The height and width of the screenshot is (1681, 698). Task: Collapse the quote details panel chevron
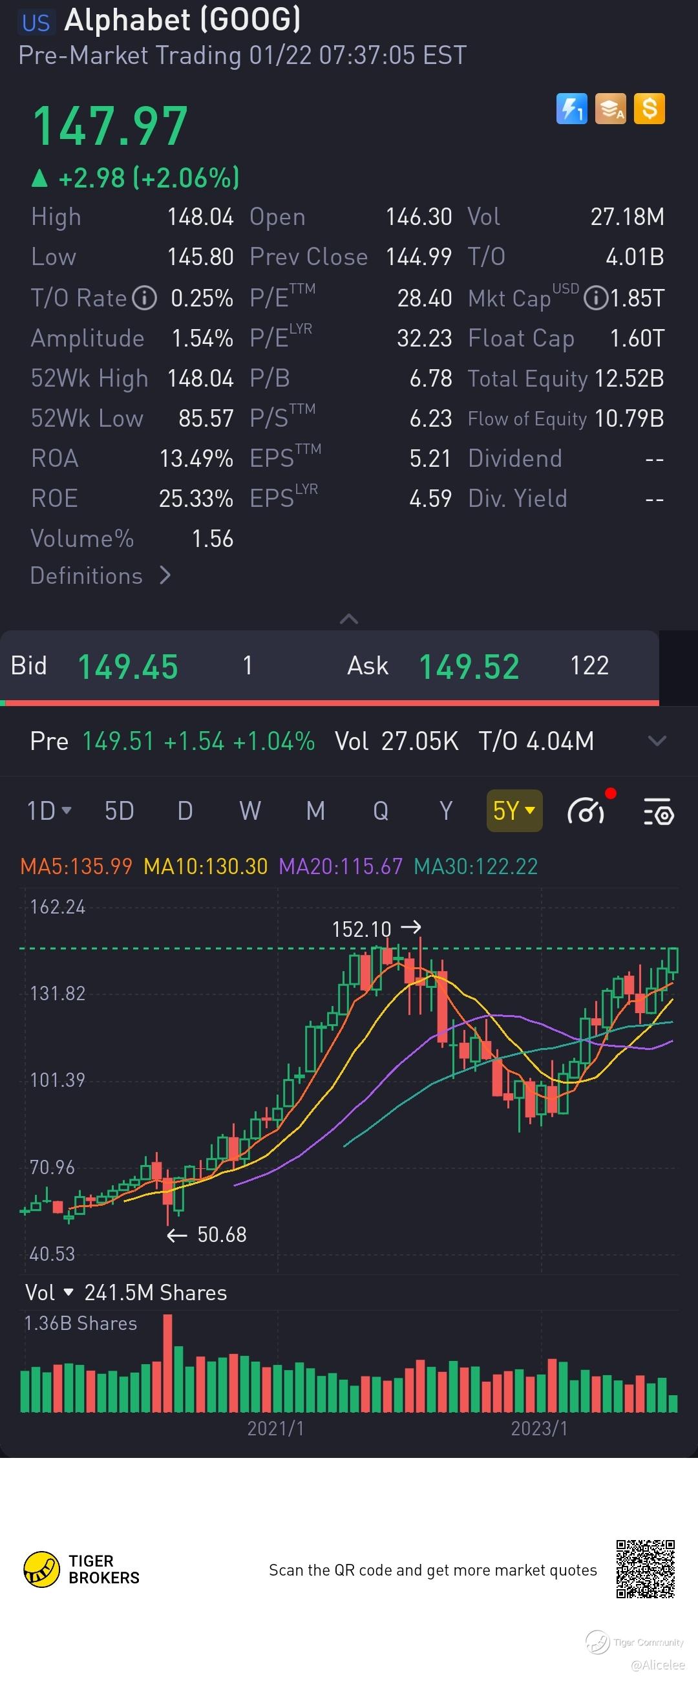(349, 619)
